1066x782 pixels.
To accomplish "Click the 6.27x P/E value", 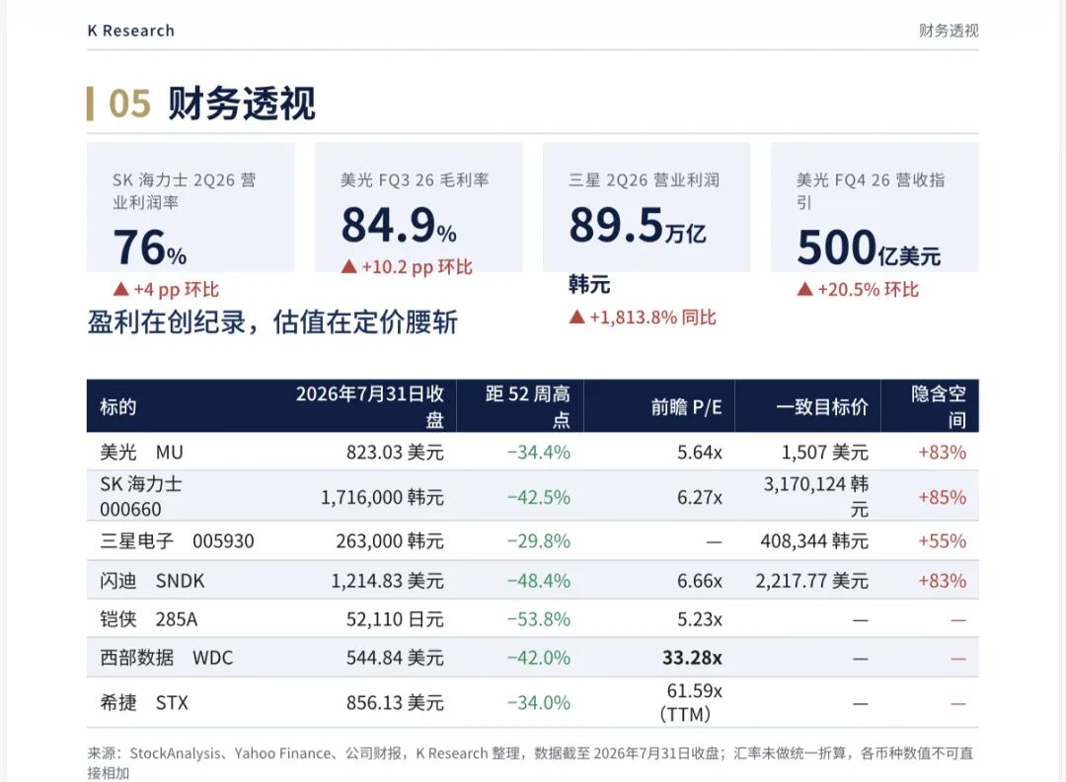I will tap(700, 497).
